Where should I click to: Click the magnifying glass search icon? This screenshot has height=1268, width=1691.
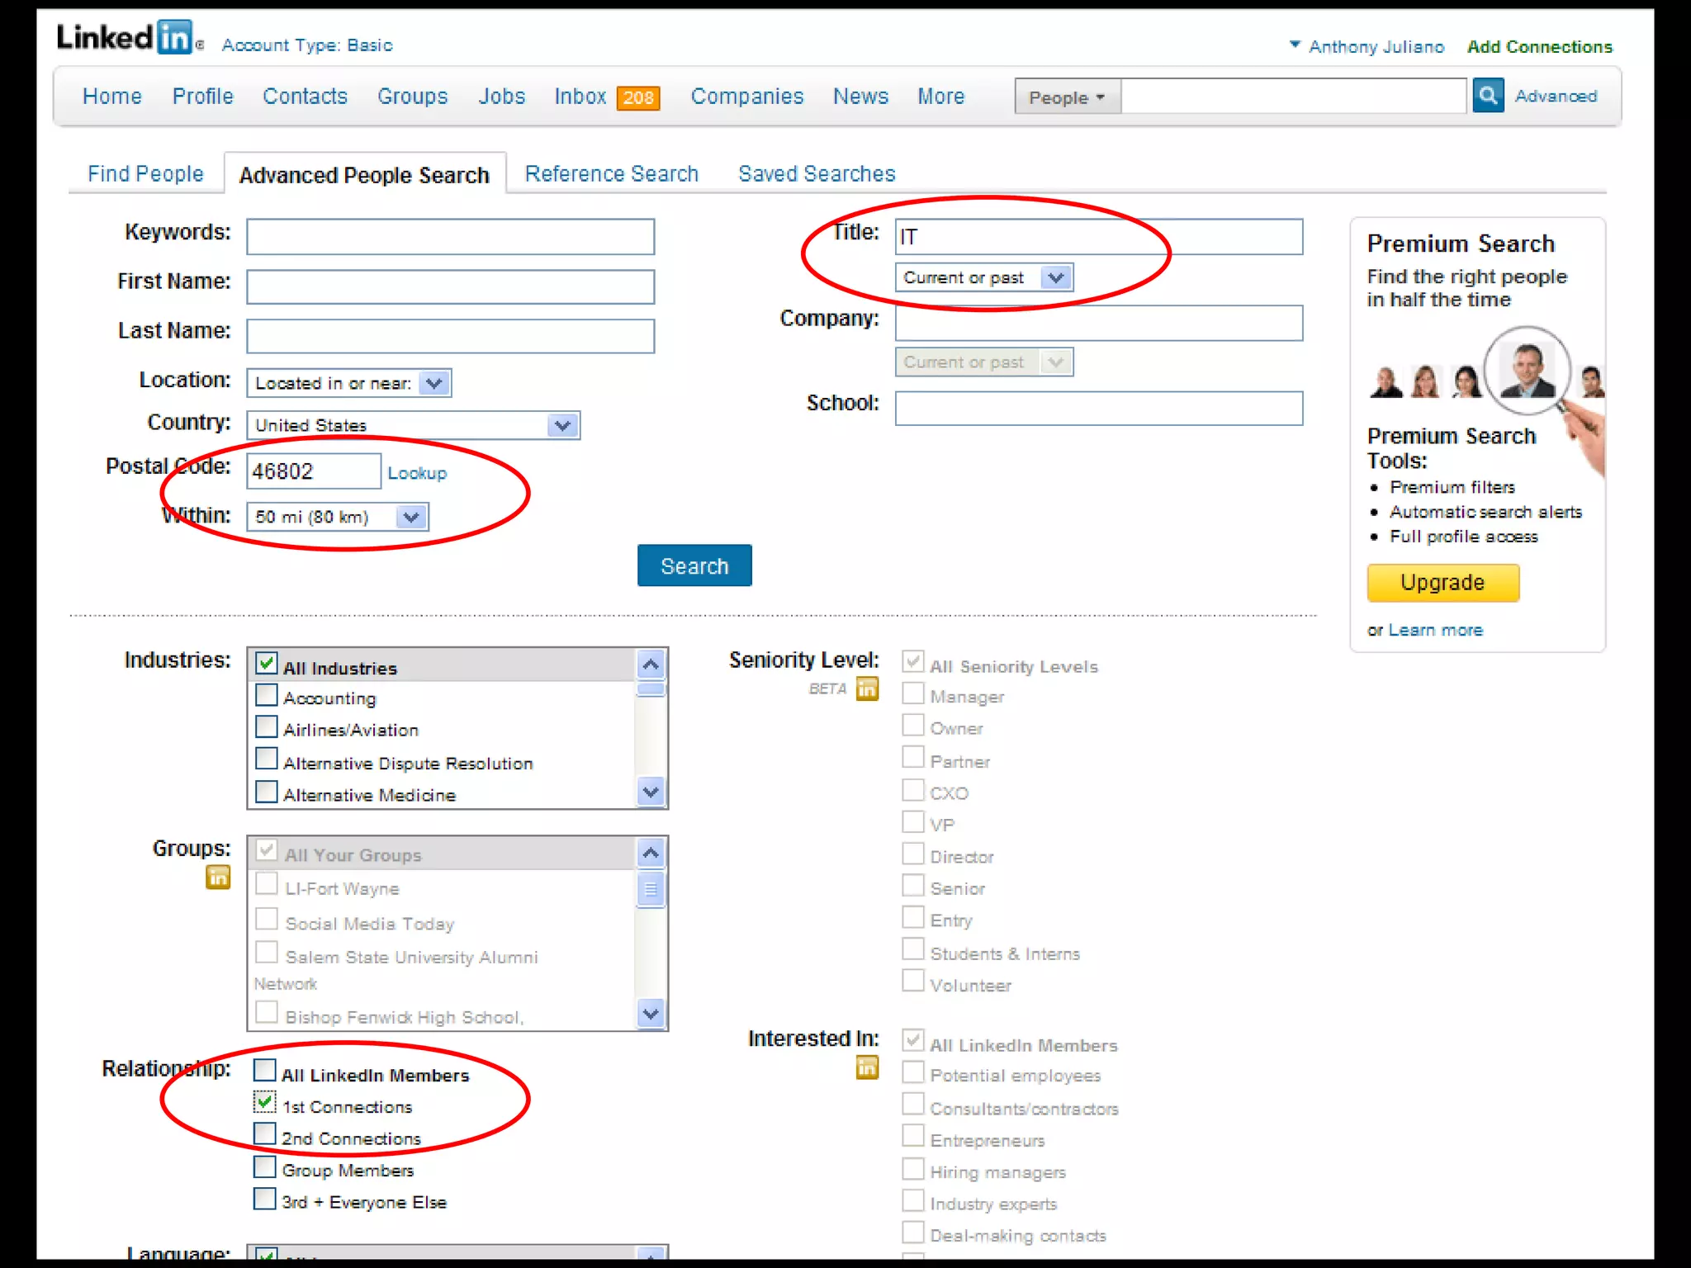coord(1488,96)
